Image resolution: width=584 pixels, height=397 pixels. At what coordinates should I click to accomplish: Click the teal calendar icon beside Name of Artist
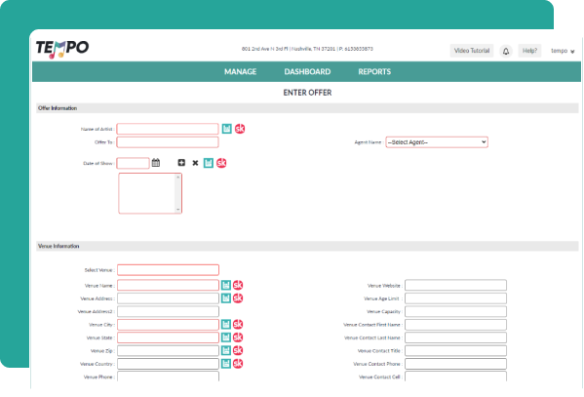(x=227, y=129)
